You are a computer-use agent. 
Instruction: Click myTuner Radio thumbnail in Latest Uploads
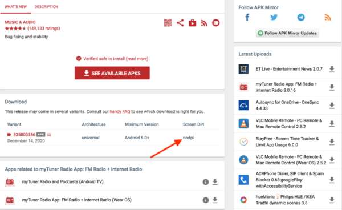(x=243, y=87)
